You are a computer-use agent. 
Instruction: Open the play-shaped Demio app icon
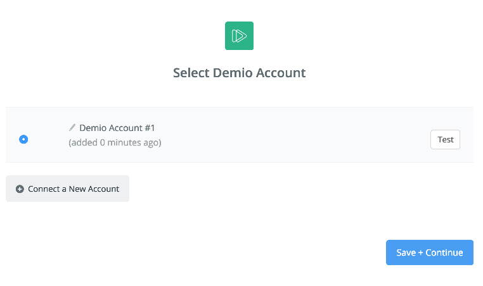coord(239,35)
